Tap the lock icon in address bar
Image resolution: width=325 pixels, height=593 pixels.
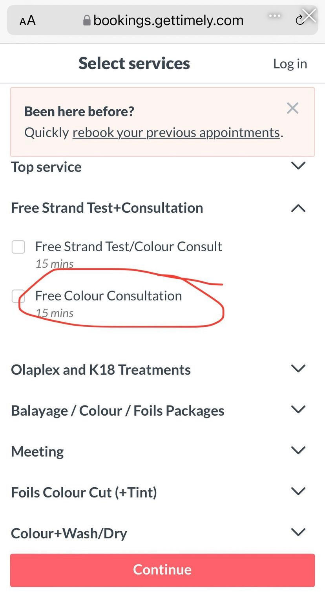(87, 20)
